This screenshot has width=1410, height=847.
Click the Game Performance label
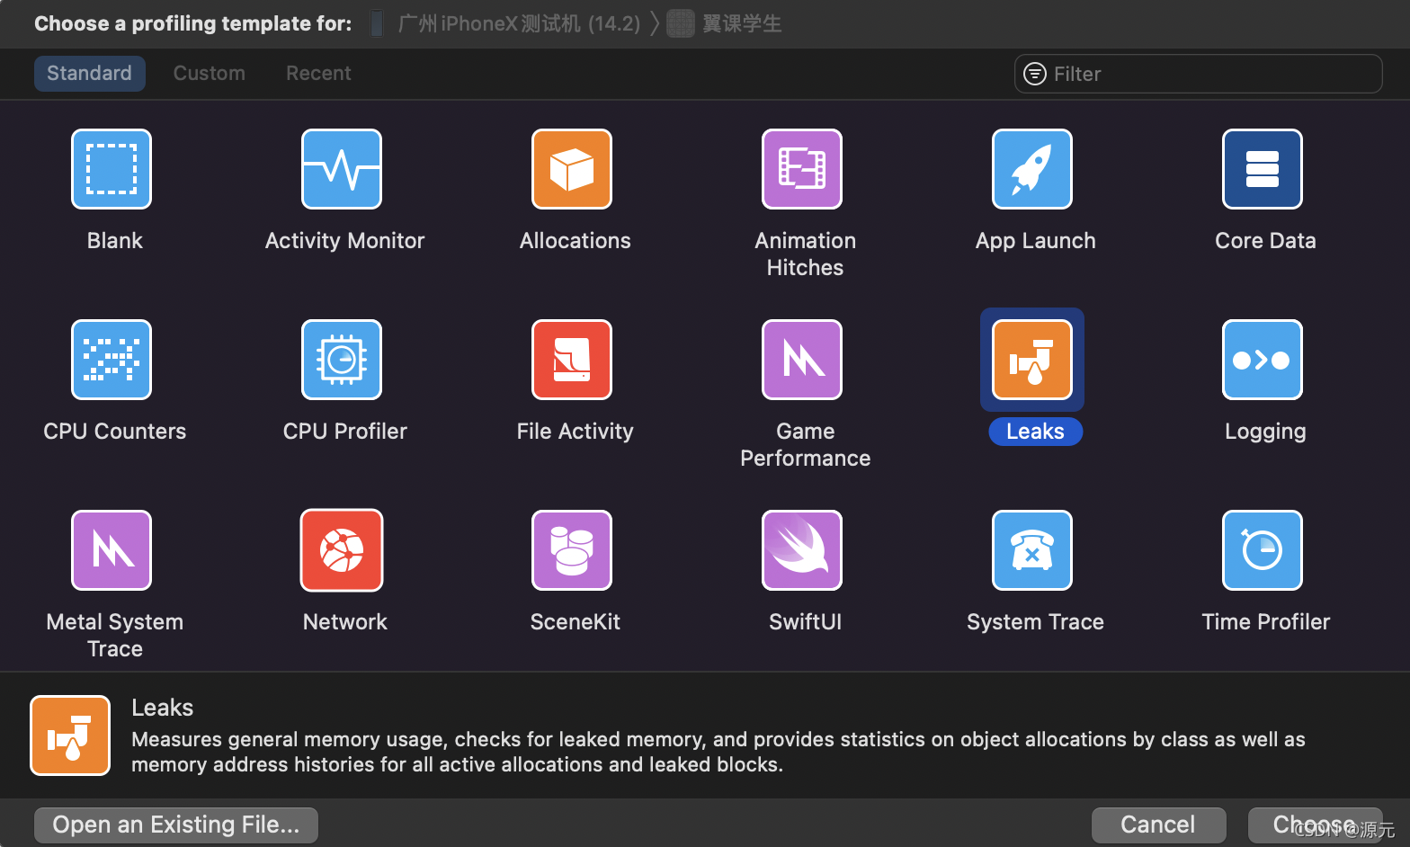pyautogui.click(x=806, y=445)
